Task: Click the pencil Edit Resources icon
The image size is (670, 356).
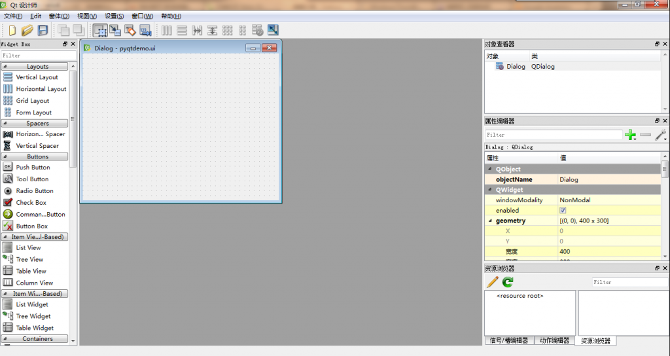Action: coord(493,282)
